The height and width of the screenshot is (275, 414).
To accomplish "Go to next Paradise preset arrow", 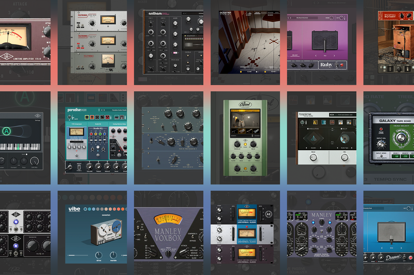I will tap(104, 110).
